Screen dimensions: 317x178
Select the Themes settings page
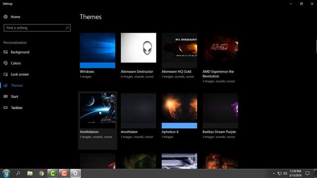(17, 86)
